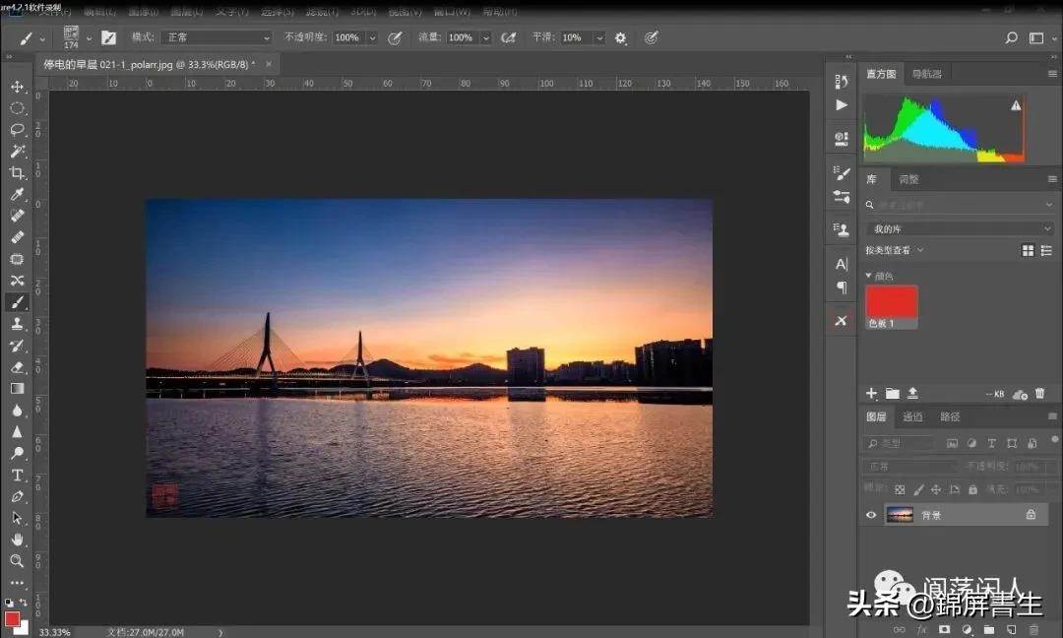Switch to the 通道 tab
This screenshot has height=638, width=1063.
click(x=912, y=416)
